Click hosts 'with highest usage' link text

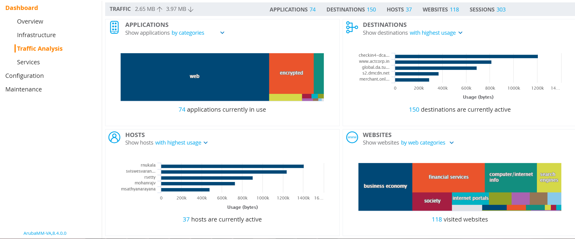click(178, 143)
